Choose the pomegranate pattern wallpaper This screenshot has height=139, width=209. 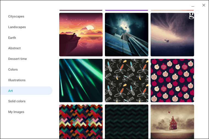tap(172, 81)
